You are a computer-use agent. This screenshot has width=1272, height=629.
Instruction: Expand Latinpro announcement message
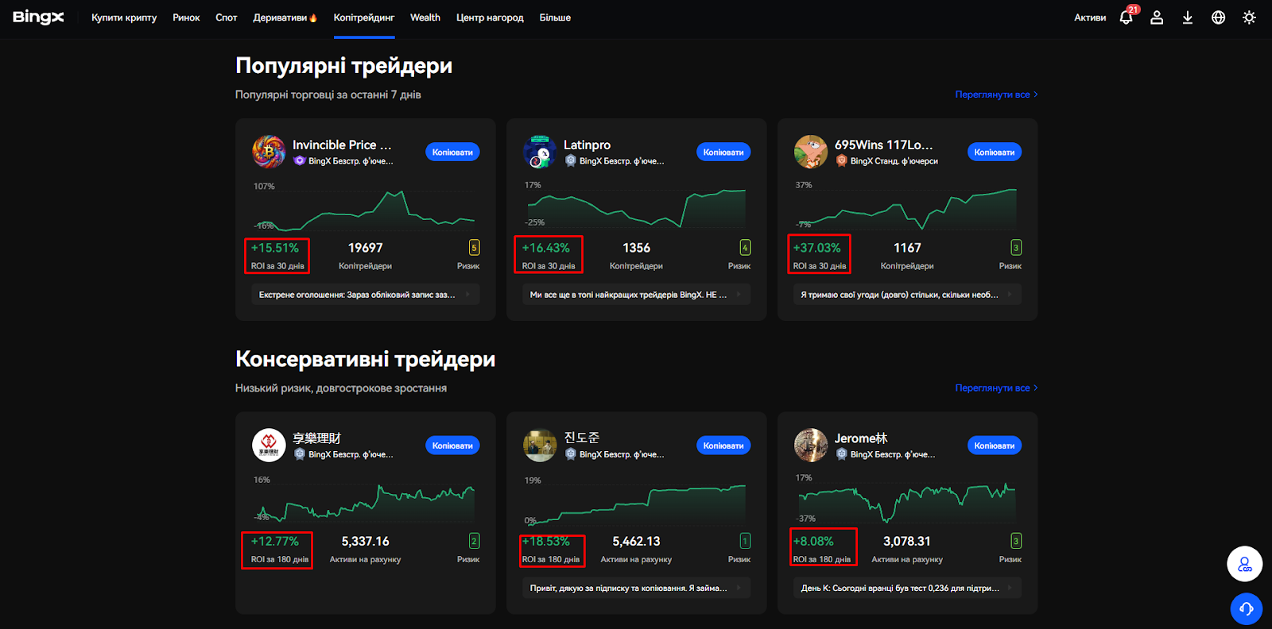(637, 295)
